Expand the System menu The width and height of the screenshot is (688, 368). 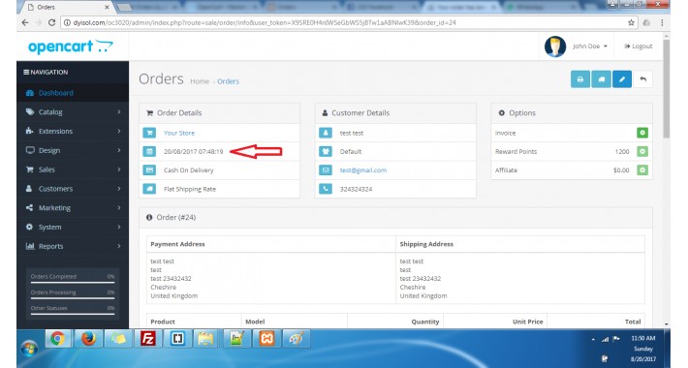(x=73, y=228)
